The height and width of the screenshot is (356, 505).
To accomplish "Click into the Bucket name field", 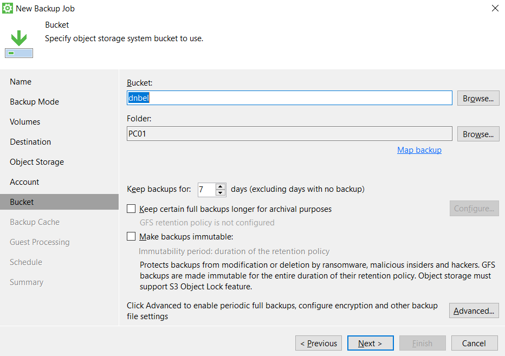I will 289,98.
